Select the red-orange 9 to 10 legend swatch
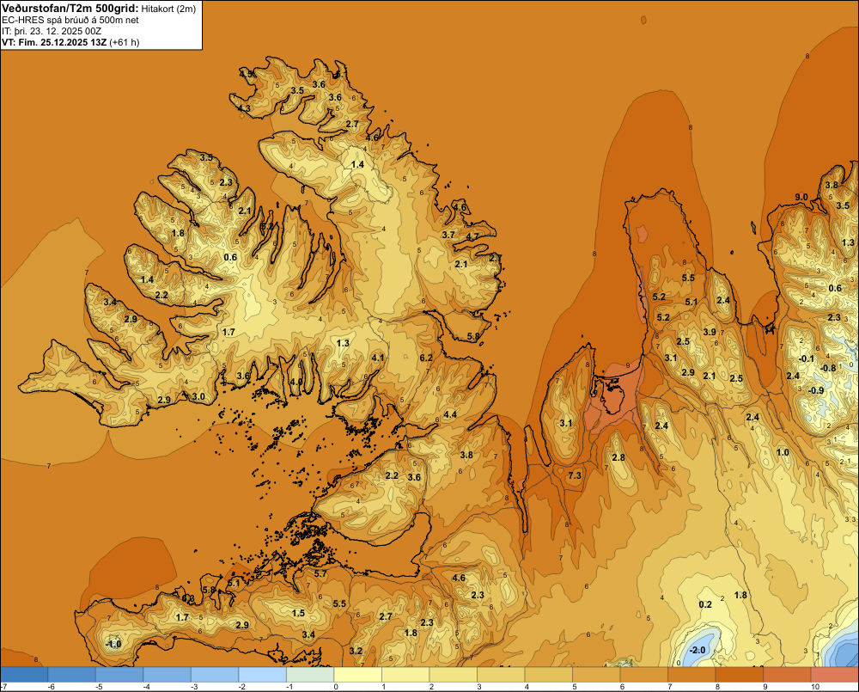 [787, 675]
